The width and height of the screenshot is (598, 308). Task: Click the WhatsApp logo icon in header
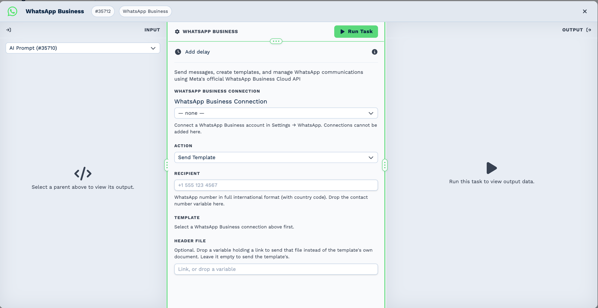pyautogui.click(x=12, y=11)
